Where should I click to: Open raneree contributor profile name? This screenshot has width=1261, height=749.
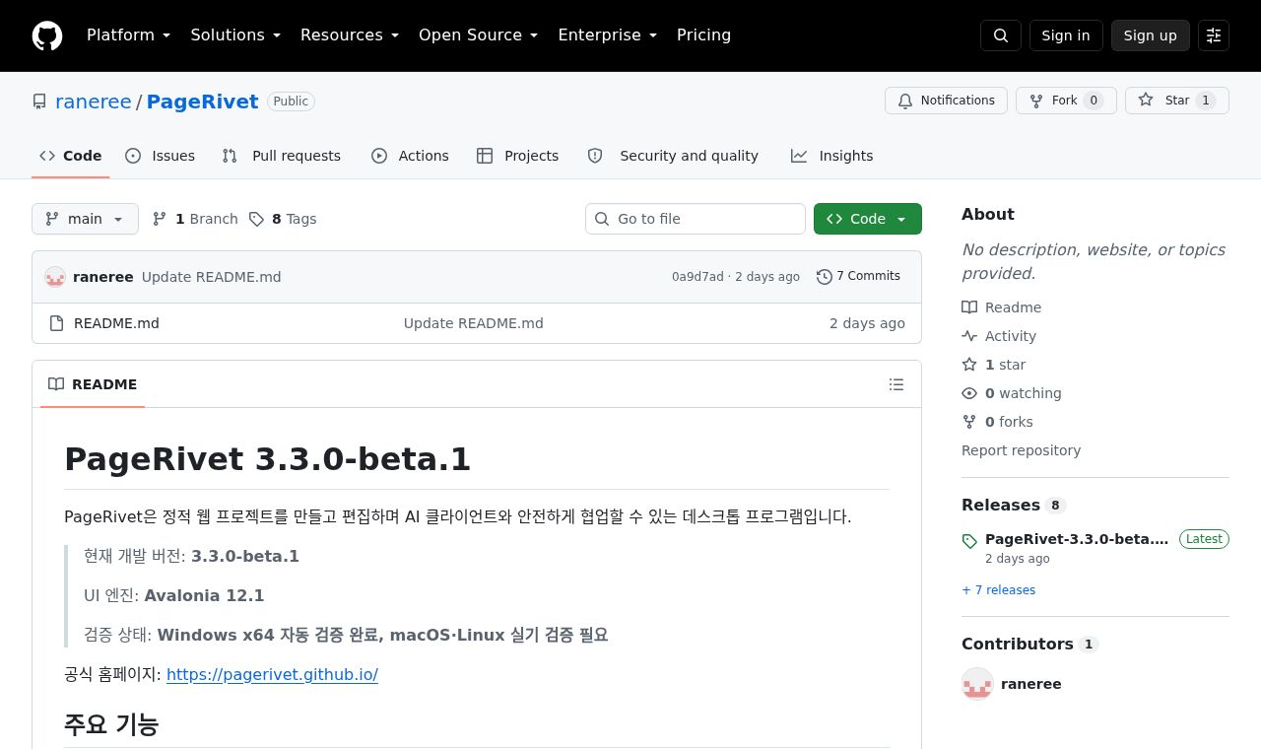1031,684
